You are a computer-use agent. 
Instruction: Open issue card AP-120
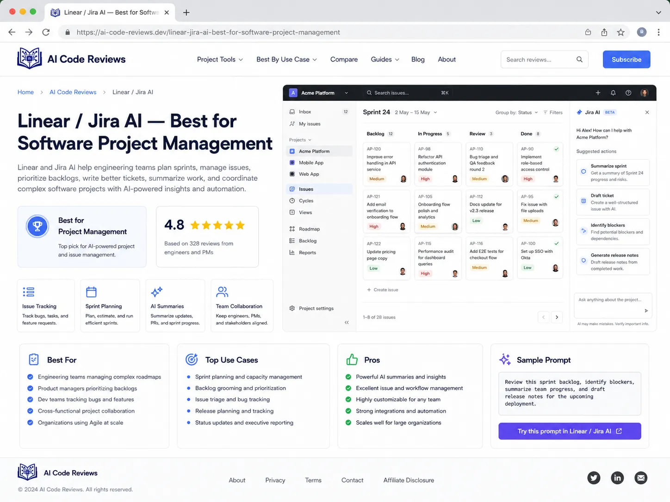(386, 164)
